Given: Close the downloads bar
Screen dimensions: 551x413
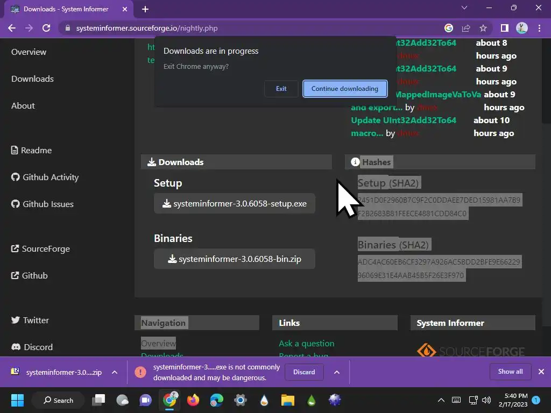Looking at the screenshot, I should (x=541, y=372).
